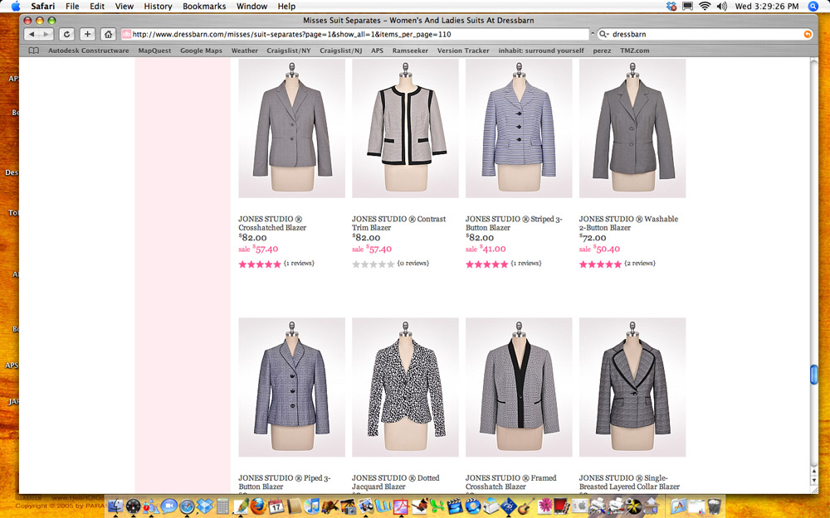
Task: Reload the Dressbarn page
Action: [66, 34]
